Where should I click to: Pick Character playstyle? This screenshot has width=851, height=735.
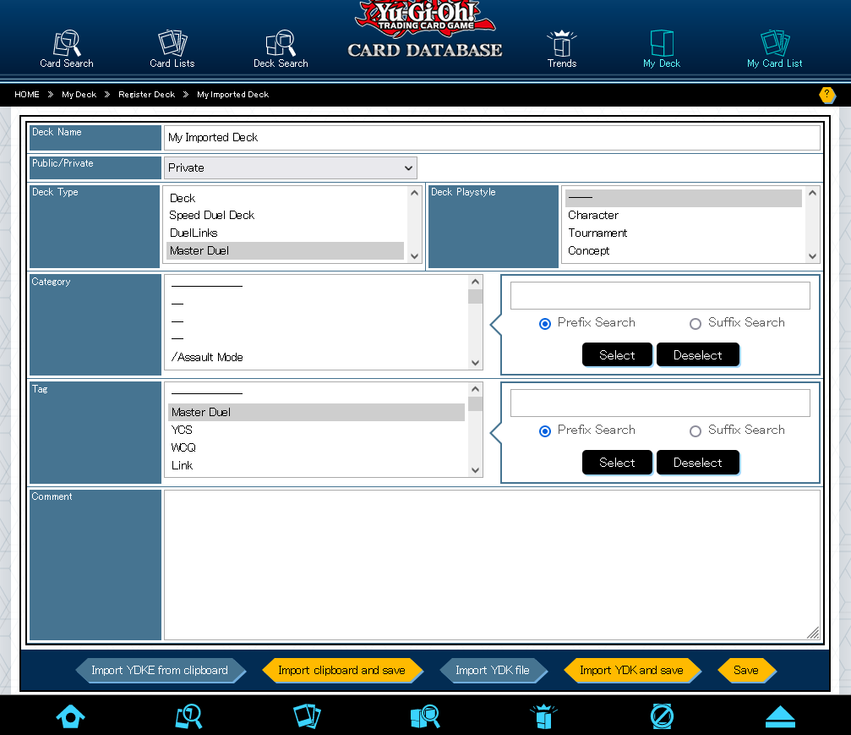(683, 215)
